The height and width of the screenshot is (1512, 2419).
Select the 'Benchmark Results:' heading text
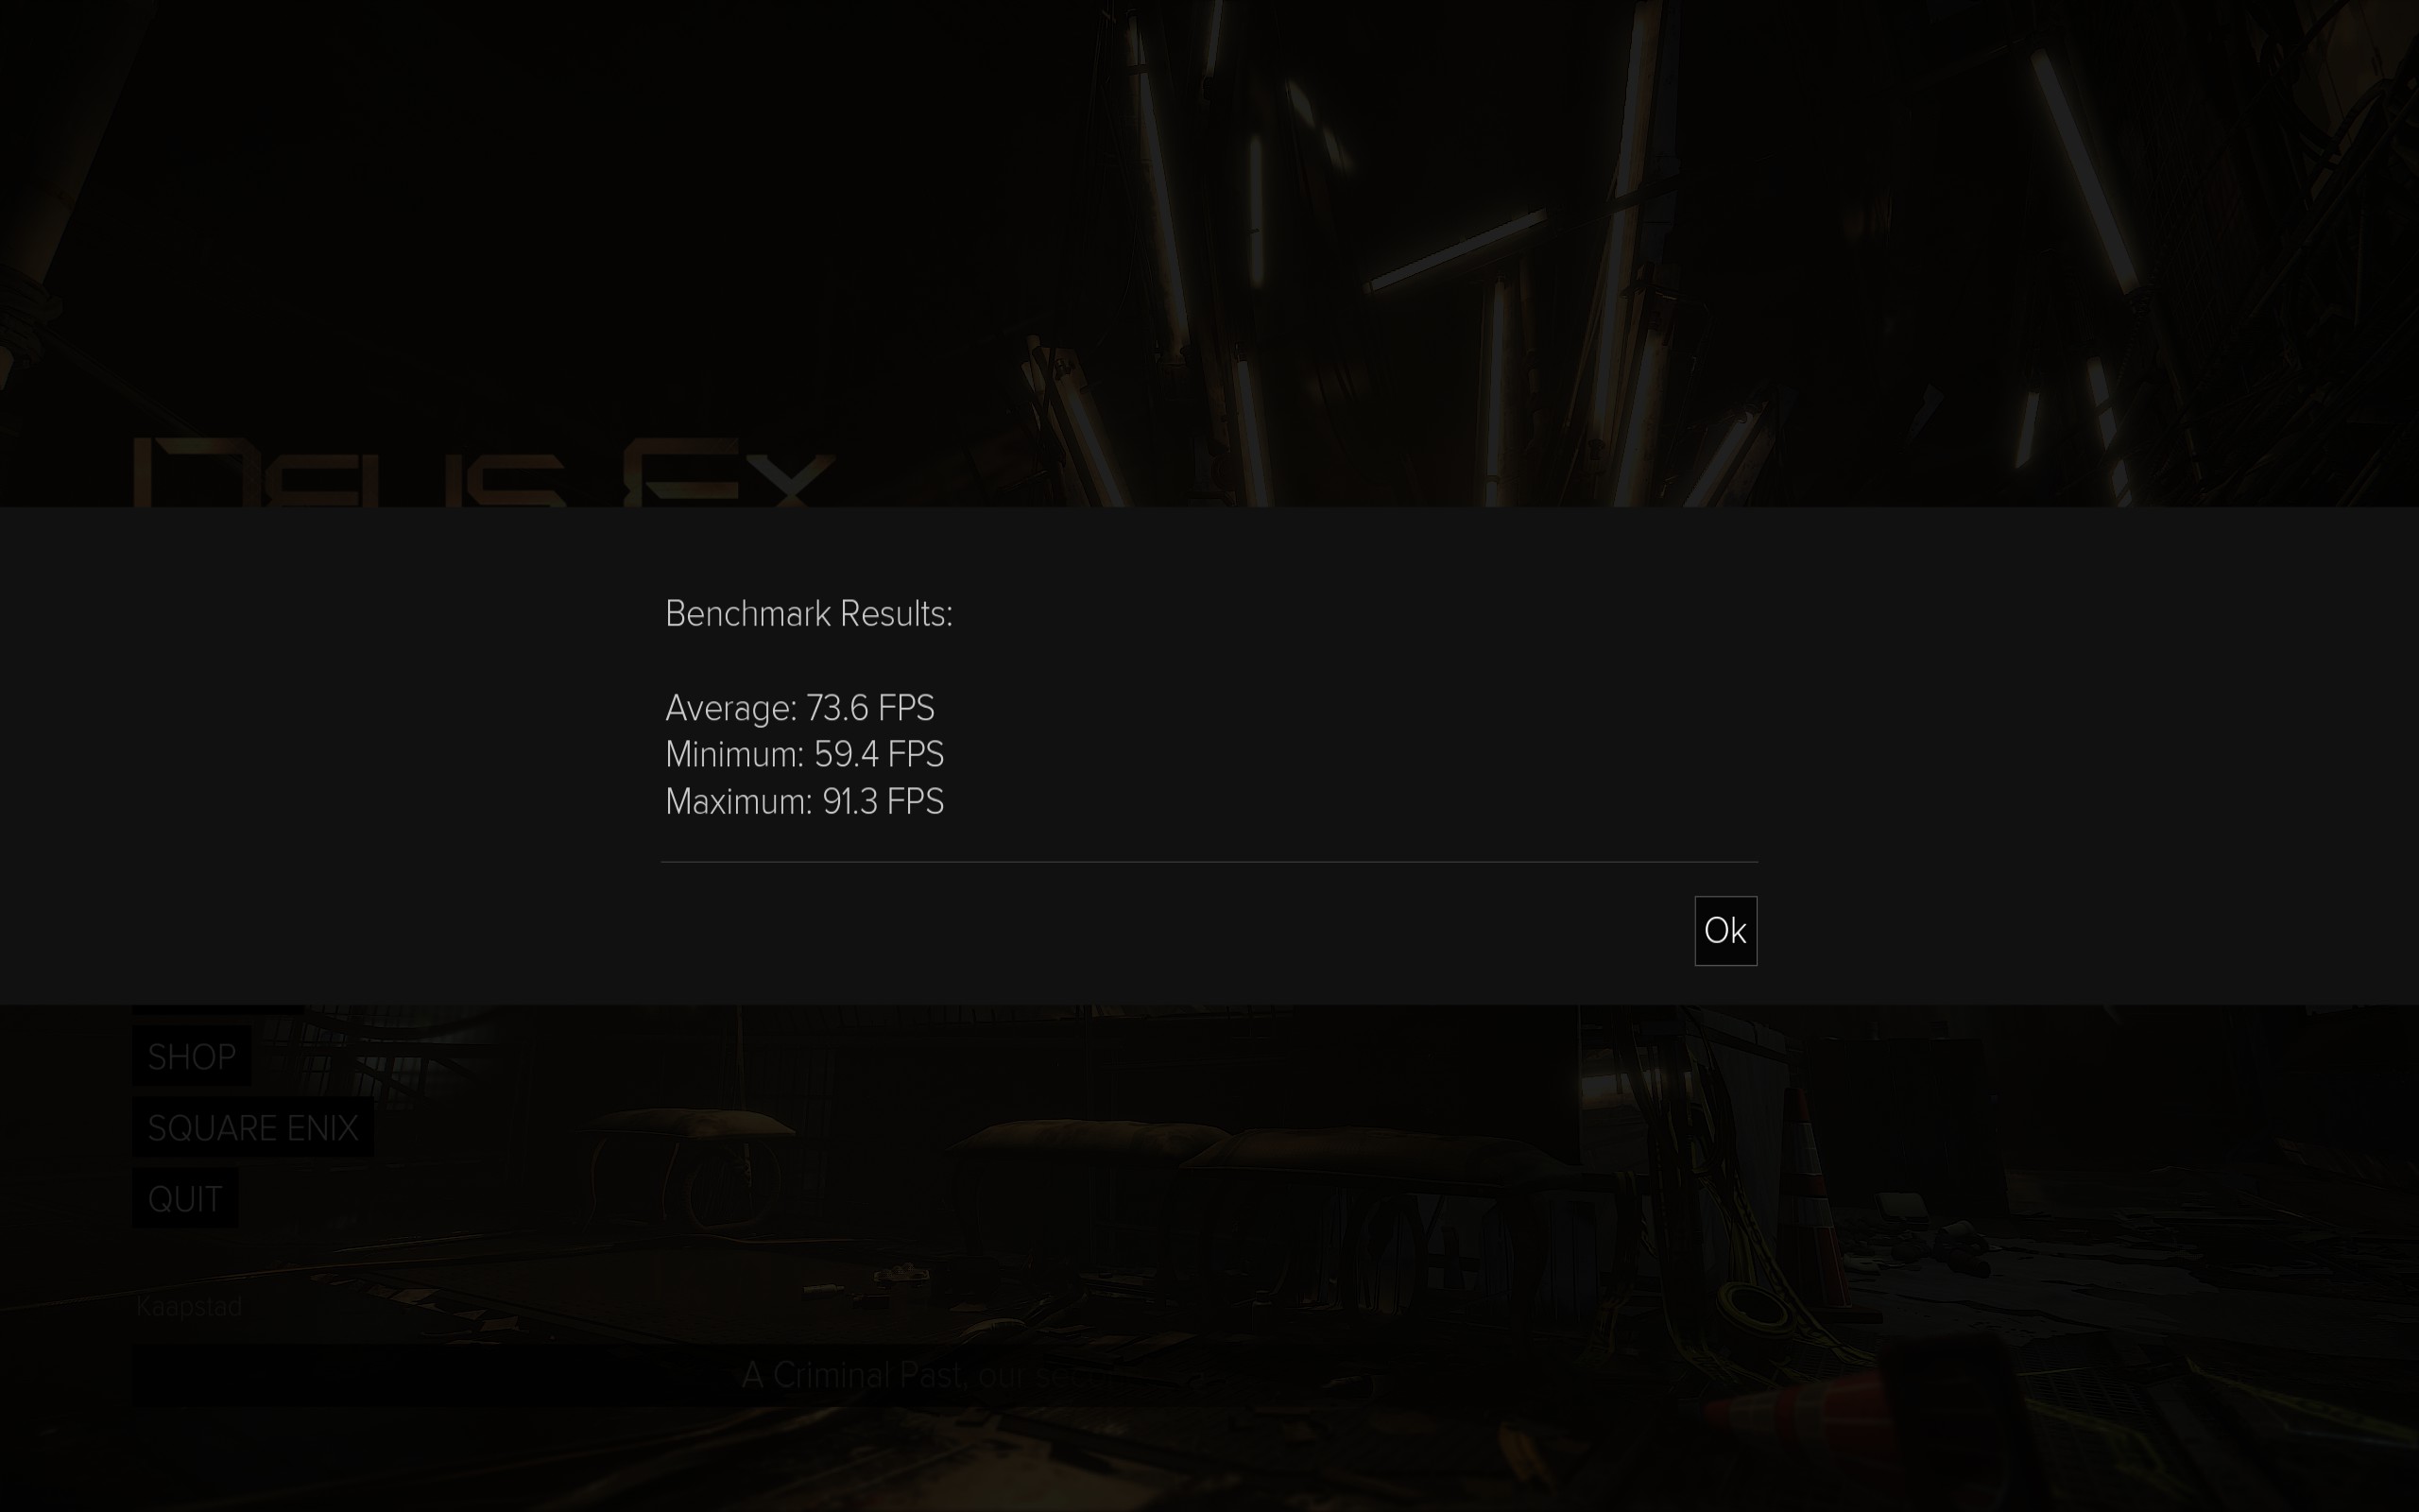809,614
